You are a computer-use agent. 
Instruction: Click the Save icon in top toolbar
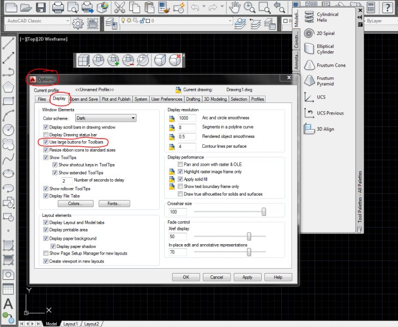point(40,8)
